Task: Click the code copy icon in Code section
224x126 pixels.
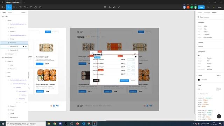Action: pyautogui.click(x=217, y=89)
